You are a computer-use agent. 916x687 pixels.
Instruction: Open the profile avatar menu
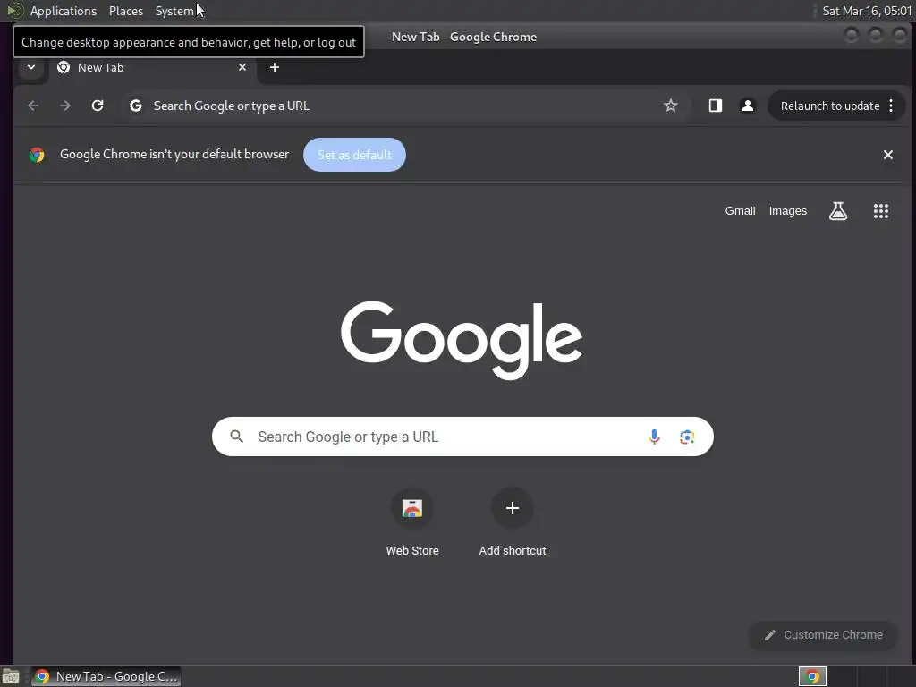click(747, 106)
